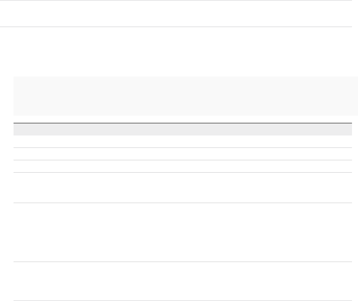Click the white gap between code block and table
The height and width of the screenshot is (301, 358).
pos(183,119)
